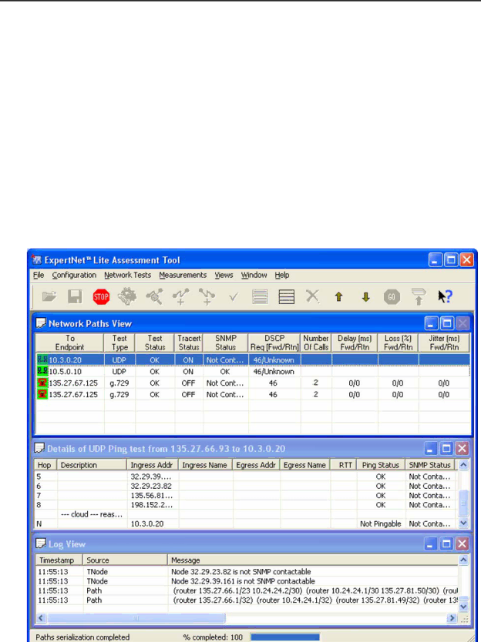Click the Timestamp column header in Log View
Image resolution: width=481 pixels, height=642 pixels.
59,560
